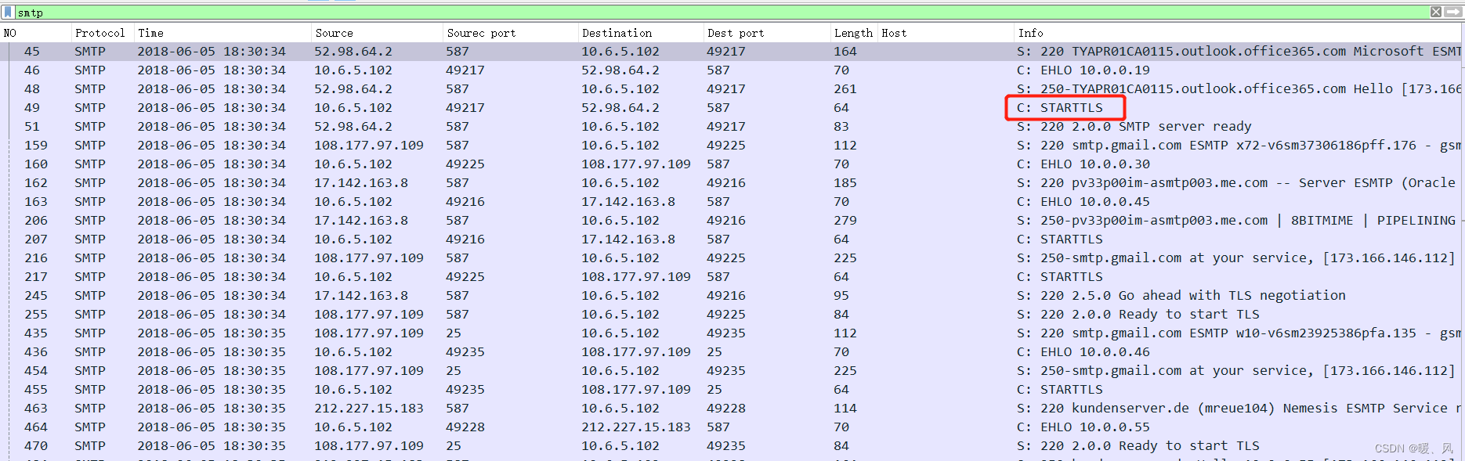
Task: Sort by the Length column header
Action: [852, 33]
